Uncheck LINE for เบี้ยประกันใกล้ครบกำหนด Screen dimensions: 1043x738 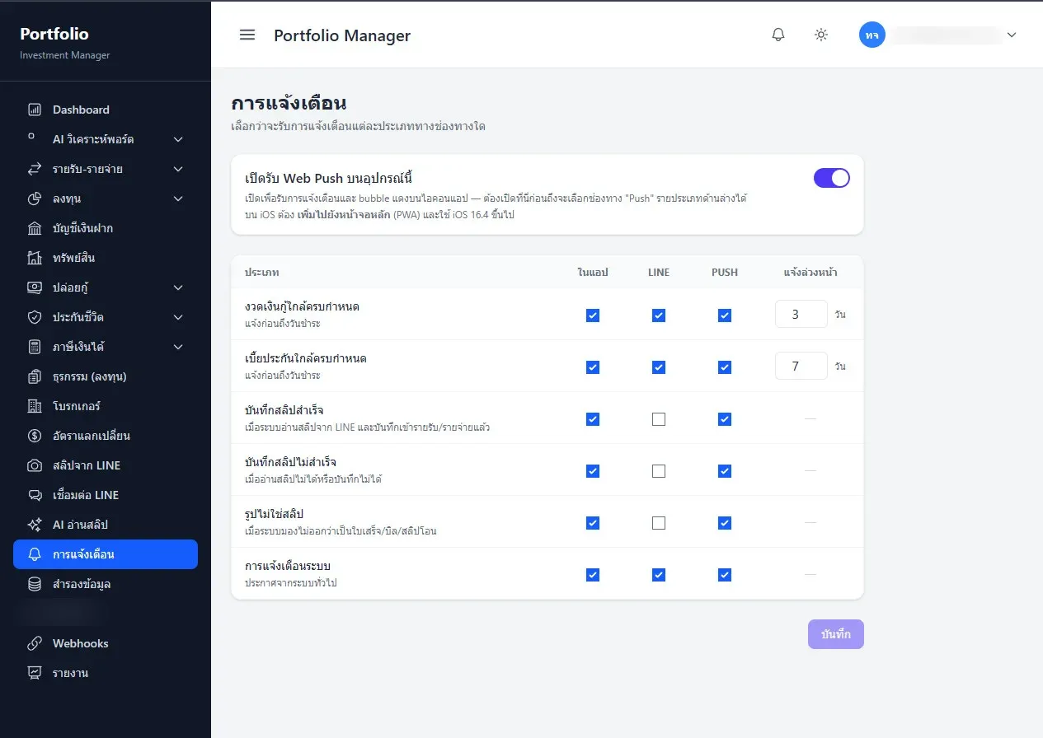[659, 367]
